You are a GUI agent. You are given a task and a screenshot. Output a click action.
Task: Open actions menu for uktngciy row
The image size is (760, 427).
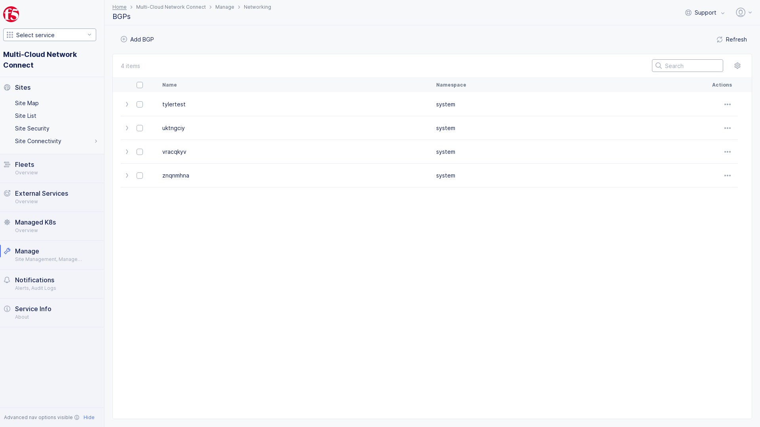click(x=728, y=128)
